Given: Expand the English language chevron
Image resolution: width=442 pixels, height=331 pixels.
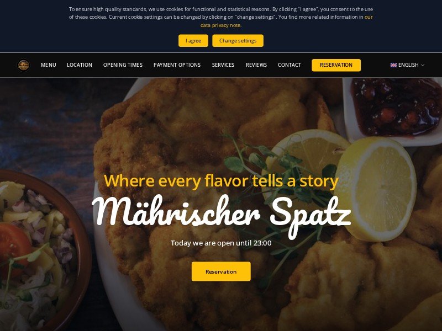Looking at the screenshot, I should 423,65.
